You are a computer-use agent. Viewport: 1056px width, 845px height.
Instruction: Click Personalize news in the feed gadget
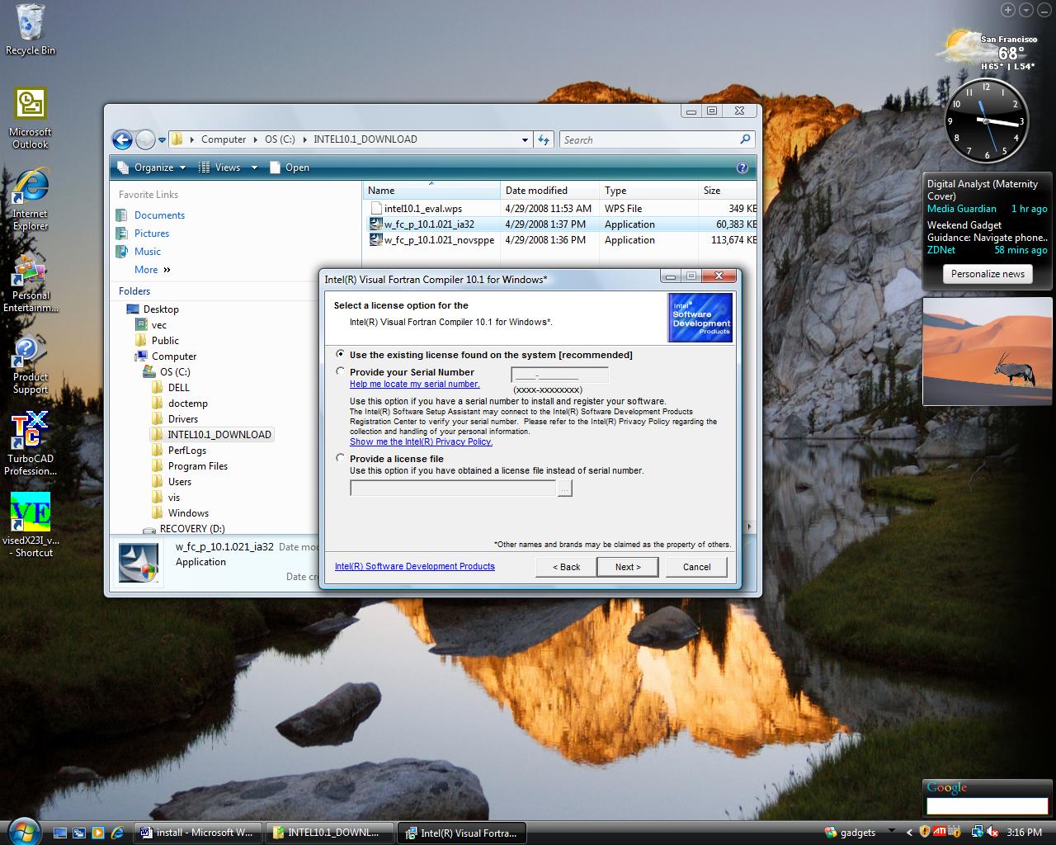pyautogui.click(x=988, y=274)
